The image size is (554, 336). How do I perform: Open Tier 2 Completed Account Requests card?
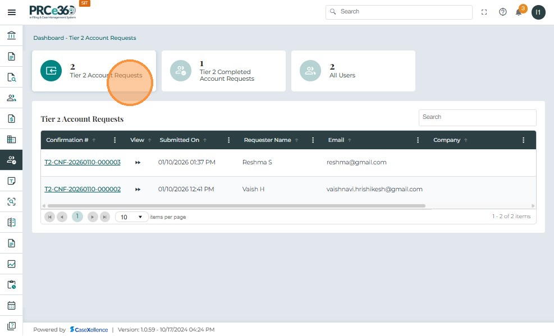tap(223, 71)
